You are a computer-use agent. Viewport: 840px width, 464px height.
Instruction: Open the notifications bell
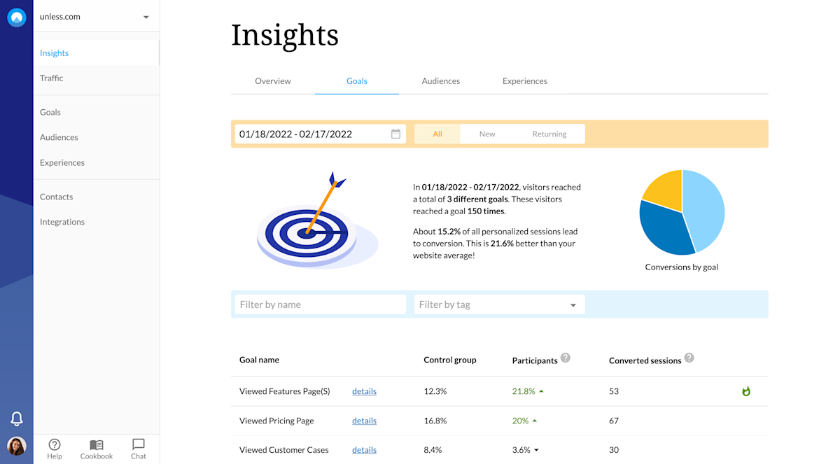17,419
